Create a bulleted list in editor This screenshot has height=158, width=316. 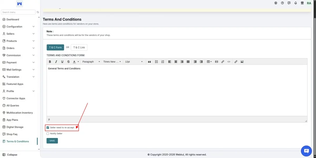click(156, 62)
